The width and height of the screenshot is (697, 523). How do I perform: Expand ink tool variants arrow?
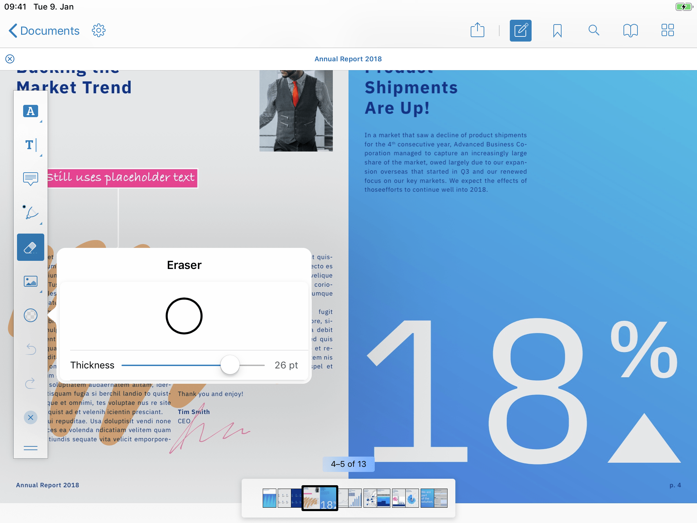pos(41,223)
